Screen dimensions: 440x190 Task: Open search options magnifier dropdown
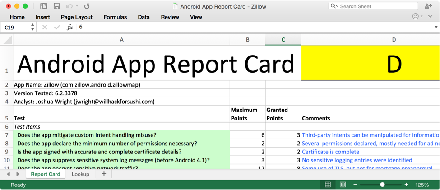point(334,6)
